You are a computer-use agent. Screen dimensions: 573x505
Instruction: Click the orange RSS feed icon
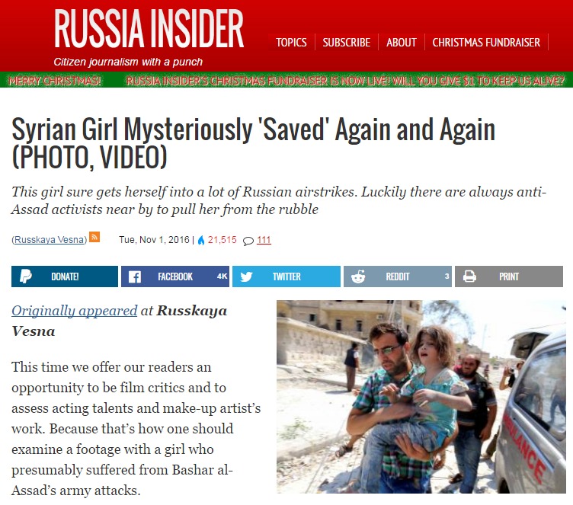(94, 237)
